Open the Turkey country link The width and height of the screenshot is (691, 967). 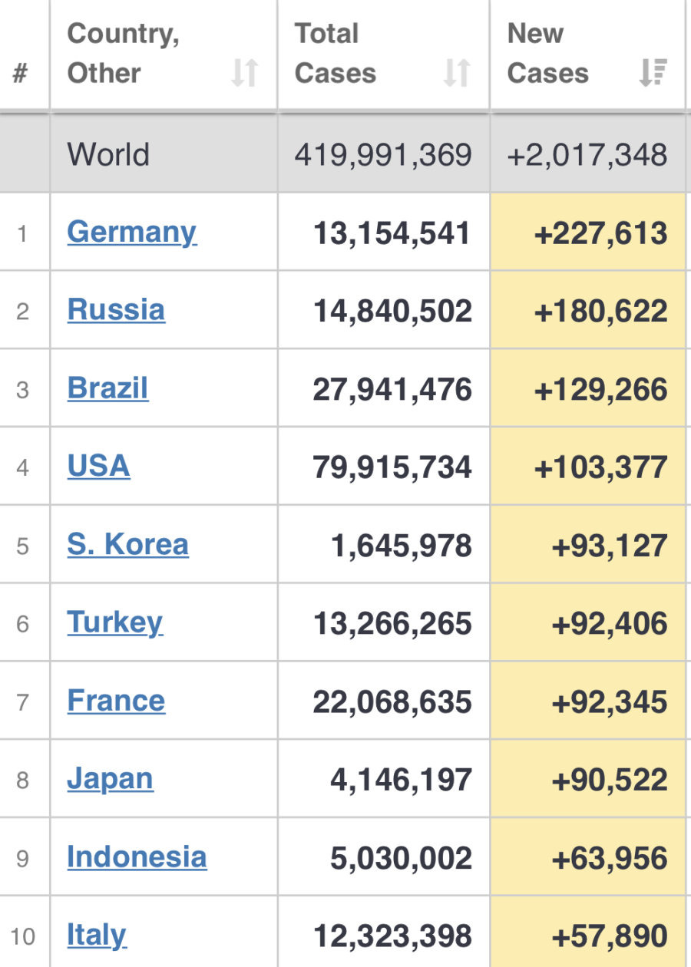114,622
